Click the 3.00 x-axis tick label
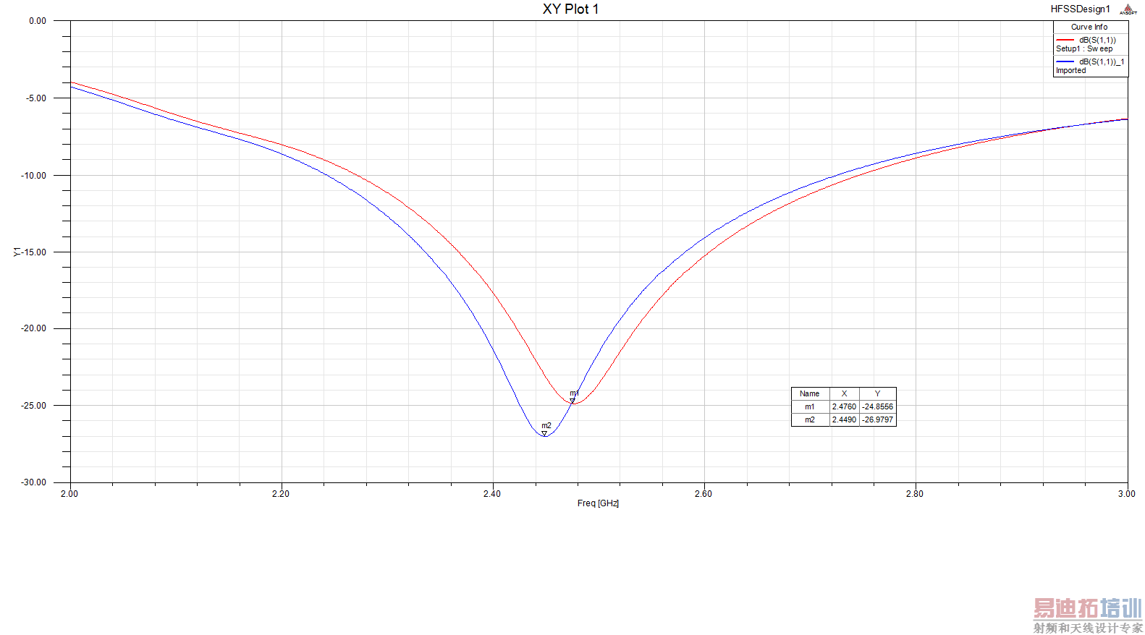 click(1127, 494)
